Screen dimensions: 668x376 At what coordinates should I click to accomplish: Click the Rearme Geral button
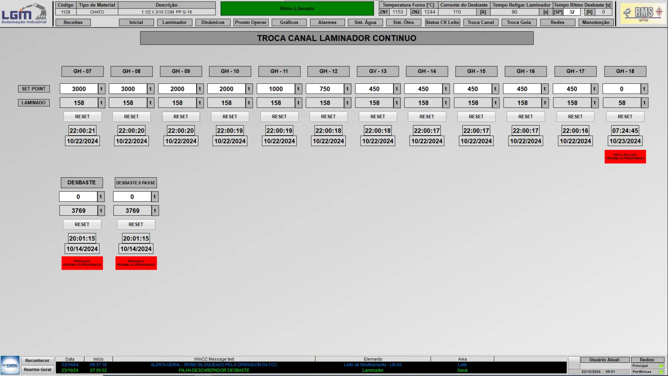38,370
